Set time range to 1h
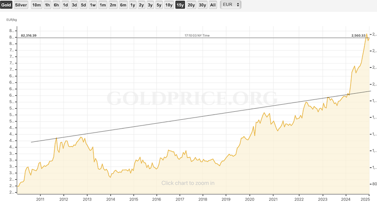This screenshot has width=377, height=205. tap(47, 5)
